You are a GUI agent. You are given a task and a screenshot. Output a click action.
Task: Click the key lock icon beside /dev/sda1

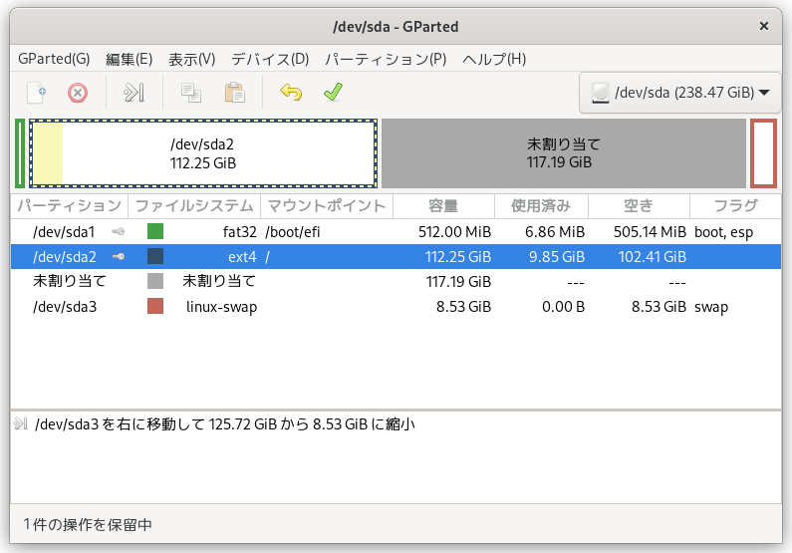coord(119,232)
